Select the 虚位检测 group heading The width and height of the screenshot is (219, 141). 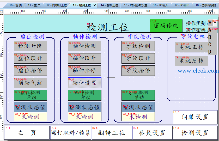(x=32, y=37)
